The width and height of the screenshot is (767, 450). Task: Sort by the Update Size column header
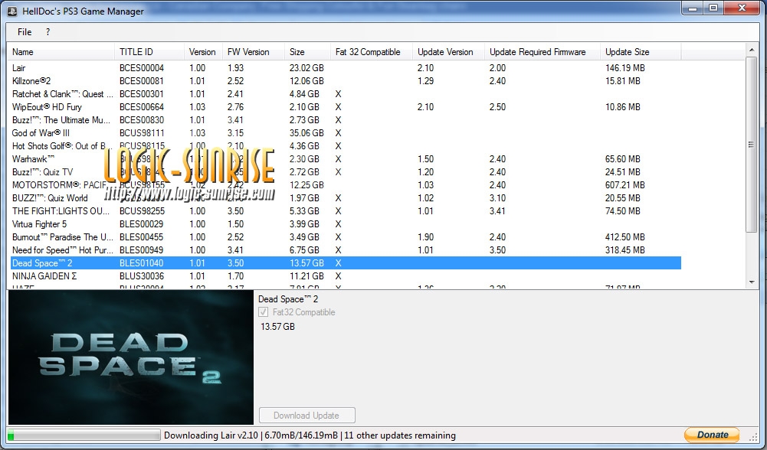(641, 52)
